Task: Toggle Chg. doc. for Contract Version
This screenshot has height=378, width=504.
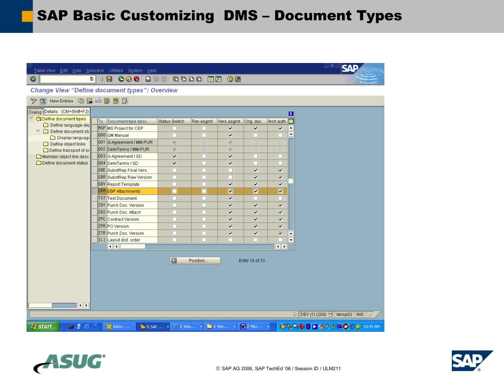Action: tap(255, 219)
